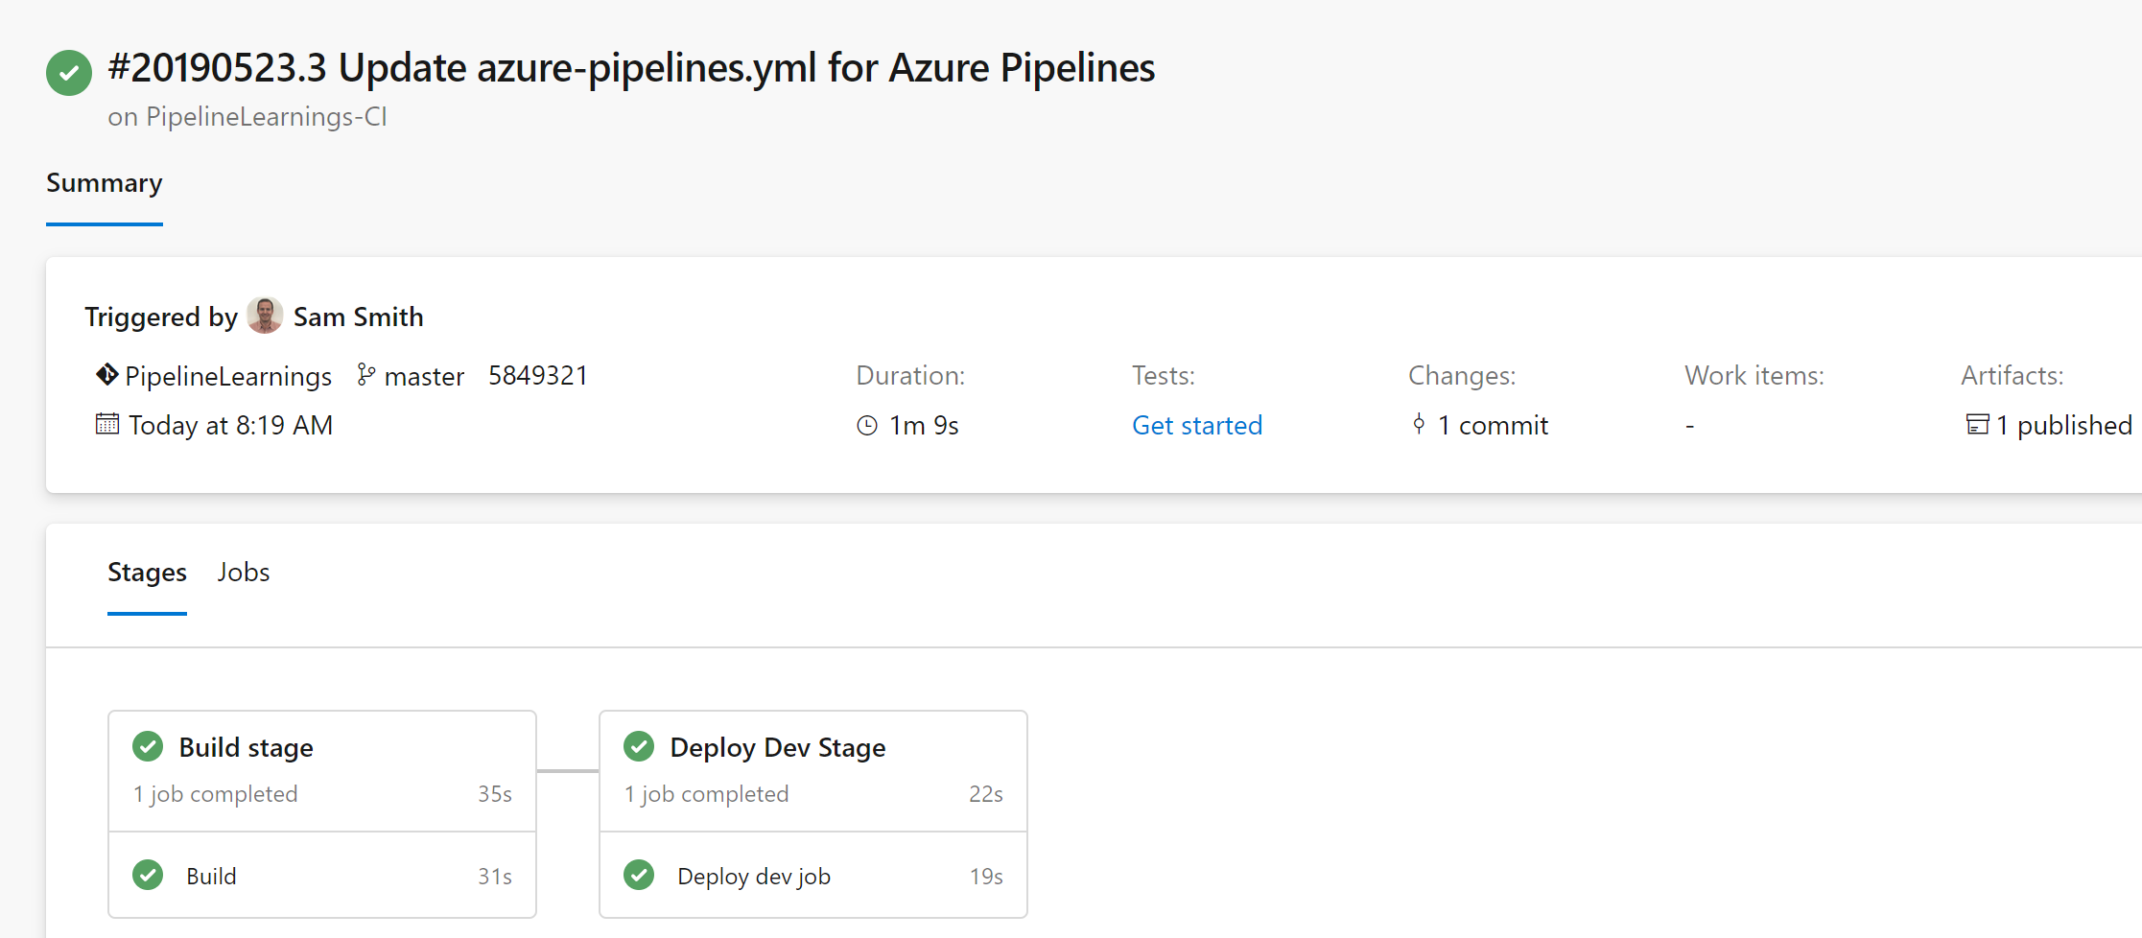
Task: Click the artifact icon beside 1 published
Action: click(1977, 425)
